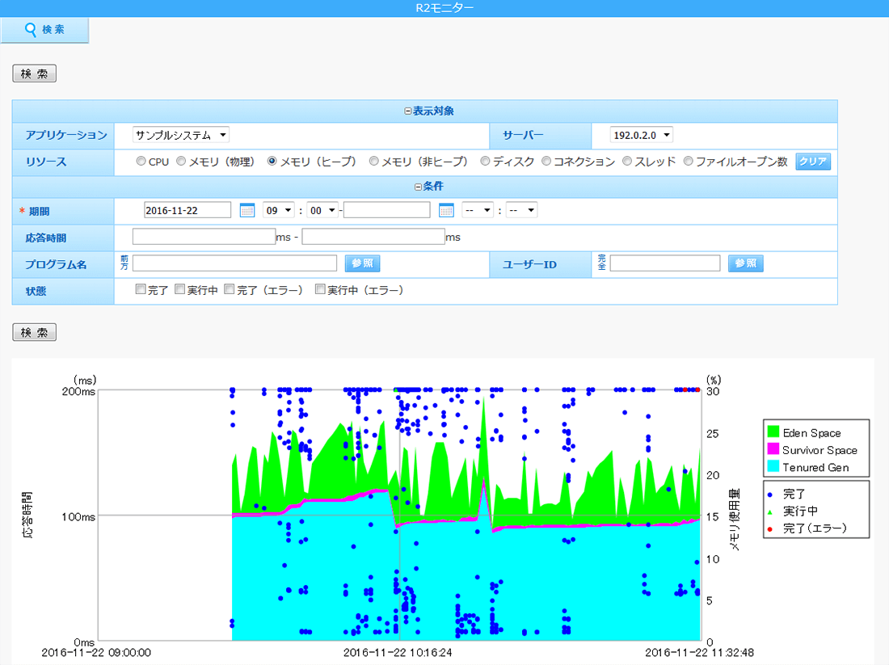The width and height of the screenshot is (889, 665).
Task: Select スレッド radio button
Action: (627, 161)
